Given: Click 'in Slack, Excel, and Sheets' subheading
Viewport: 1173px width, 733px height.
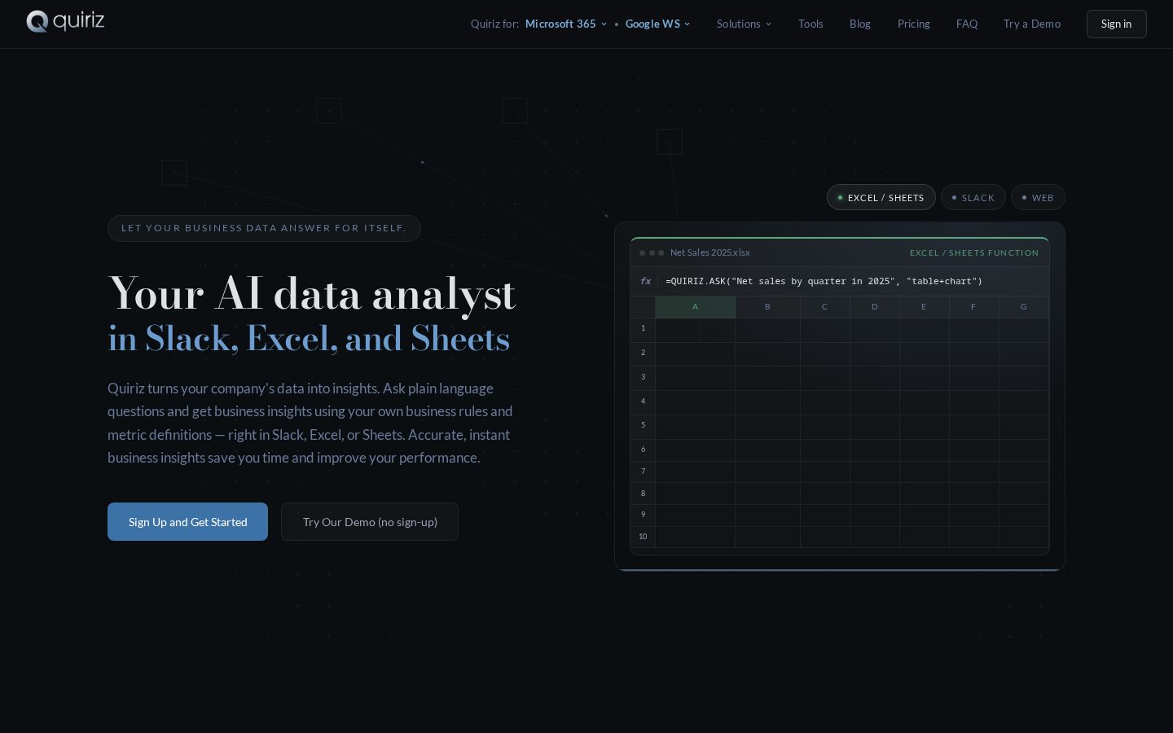Looking at the screenshot, I should 309,339.
